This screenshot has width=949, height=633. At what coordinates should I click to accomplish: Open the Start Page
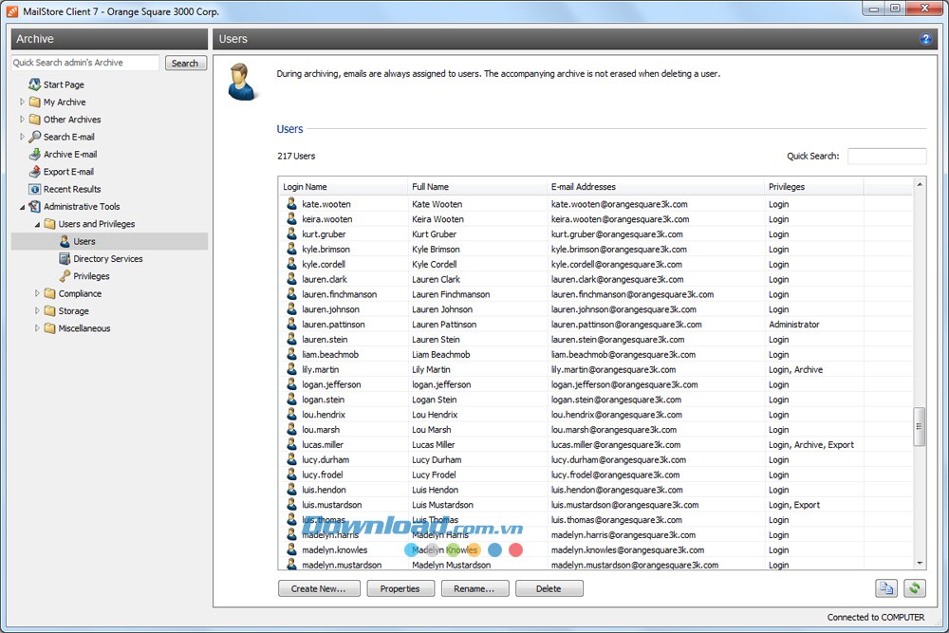tap(64, 84)
